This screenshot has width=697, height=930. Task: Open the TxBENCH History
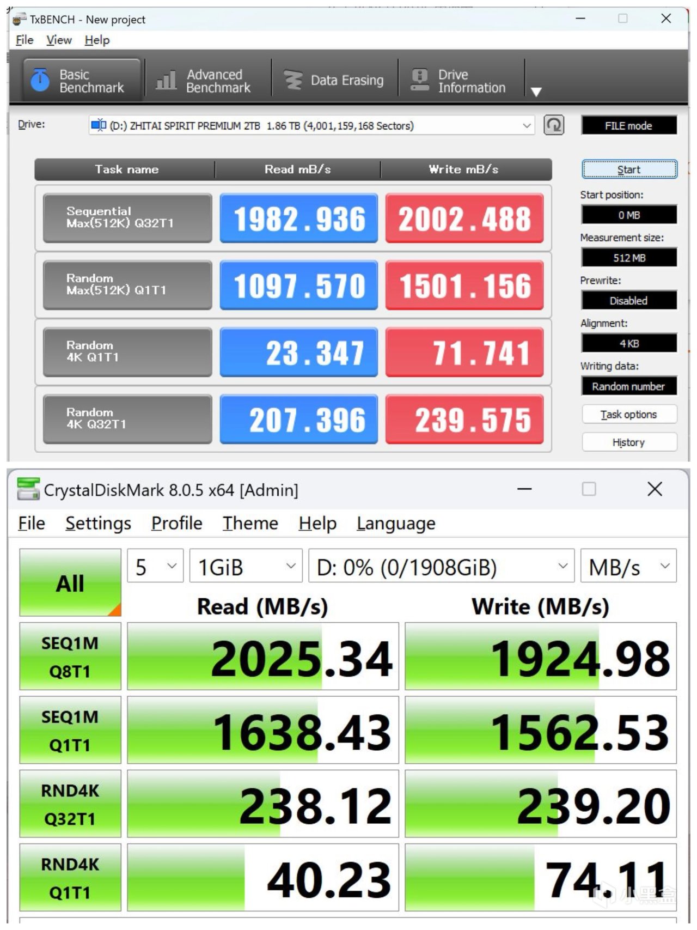coord(629,442)
